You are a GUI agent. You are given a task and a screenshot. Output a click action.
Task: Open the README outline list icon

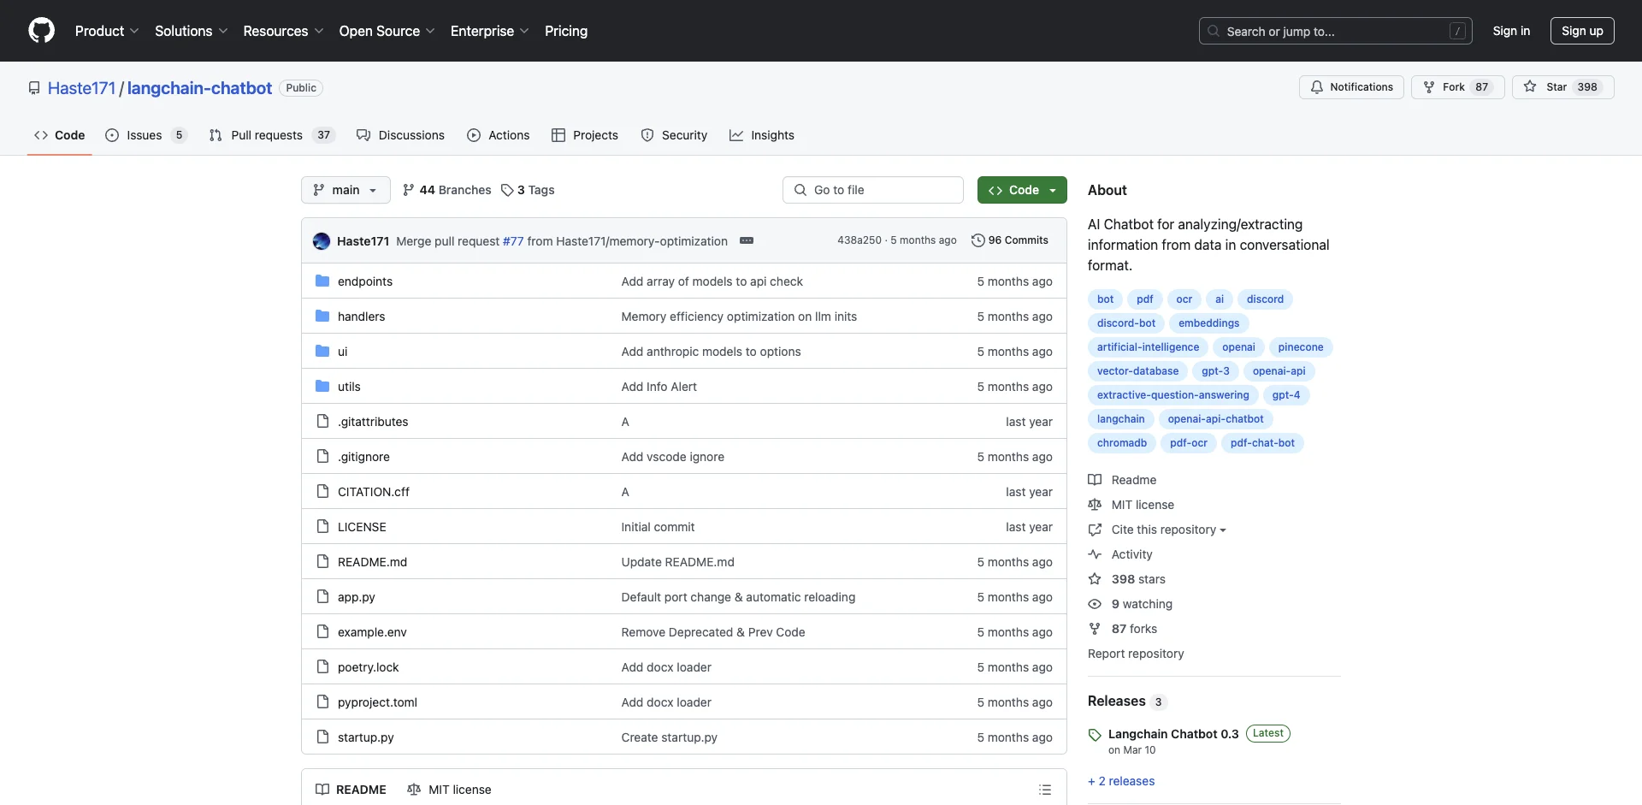(x=1045, y=790)
